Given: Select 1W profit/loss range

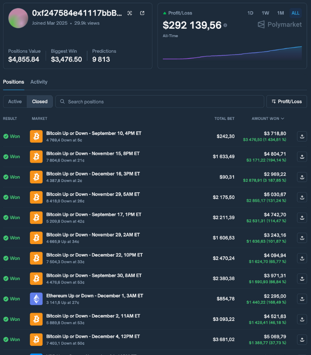Looking at the screenshot, I should (x=265, y=13).
